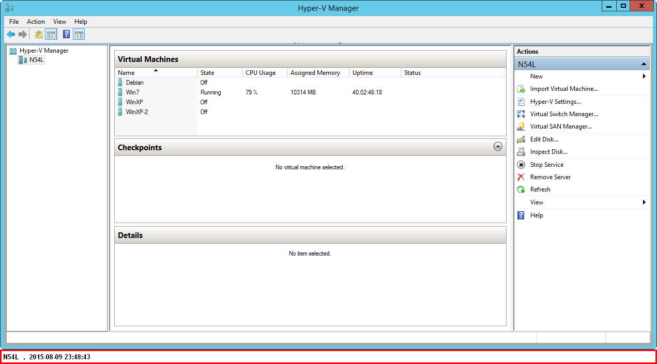Screen dimensions: 657x364
Task: Open Hyper-V Settings... action
Action: [x=556, y=102]
